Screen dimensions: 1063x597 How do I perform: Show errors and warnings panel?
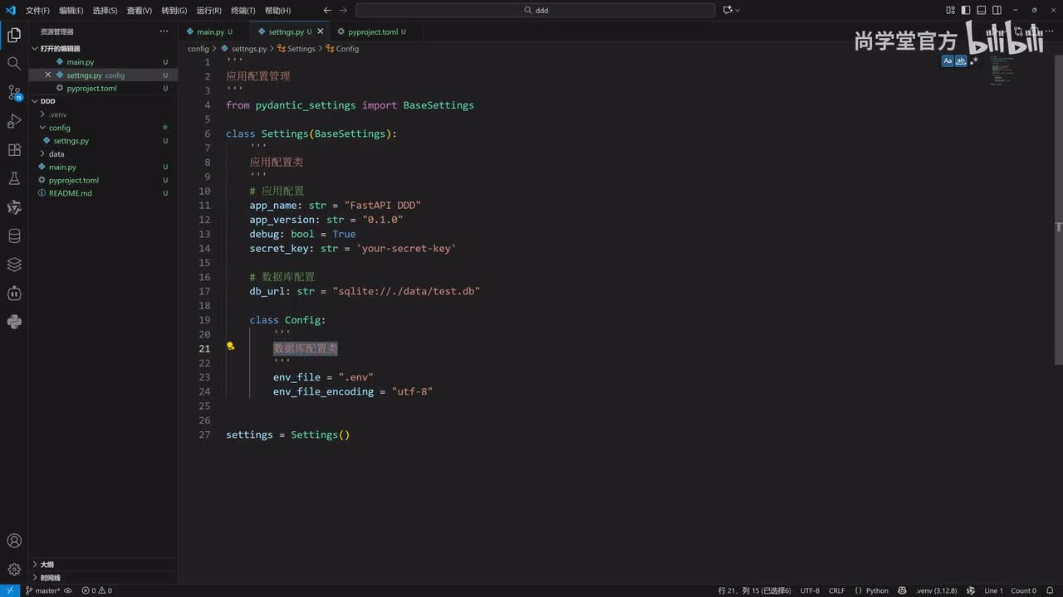[97, 590]
